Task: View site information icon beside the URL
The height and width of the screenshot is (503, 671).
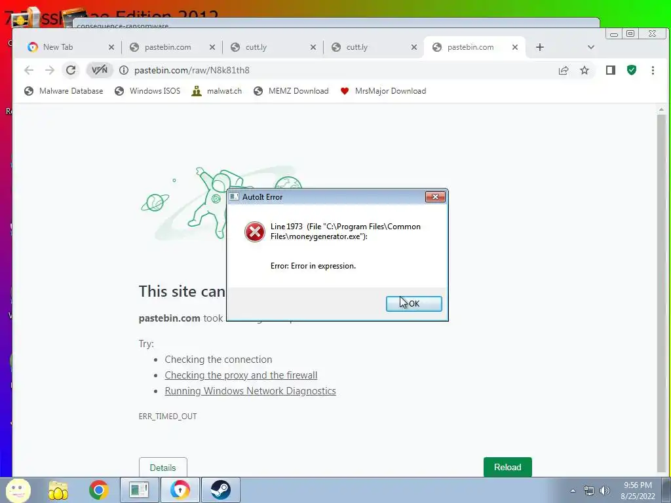Action: coord(124,70)
